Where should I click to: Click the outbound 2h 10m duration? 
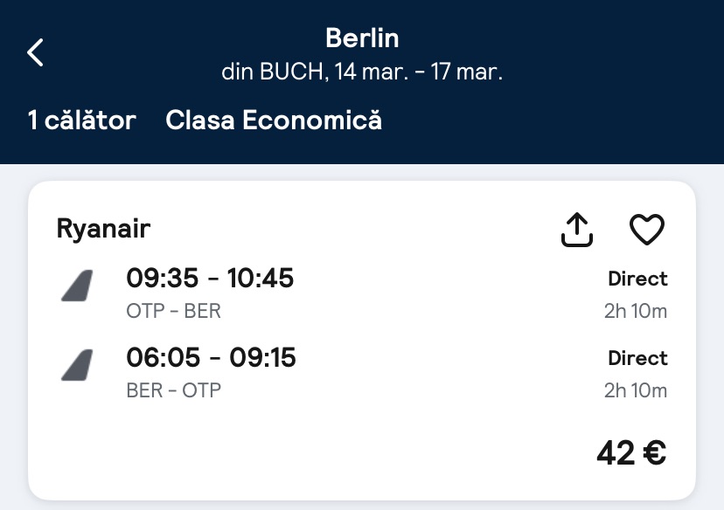tap(636, 311)
